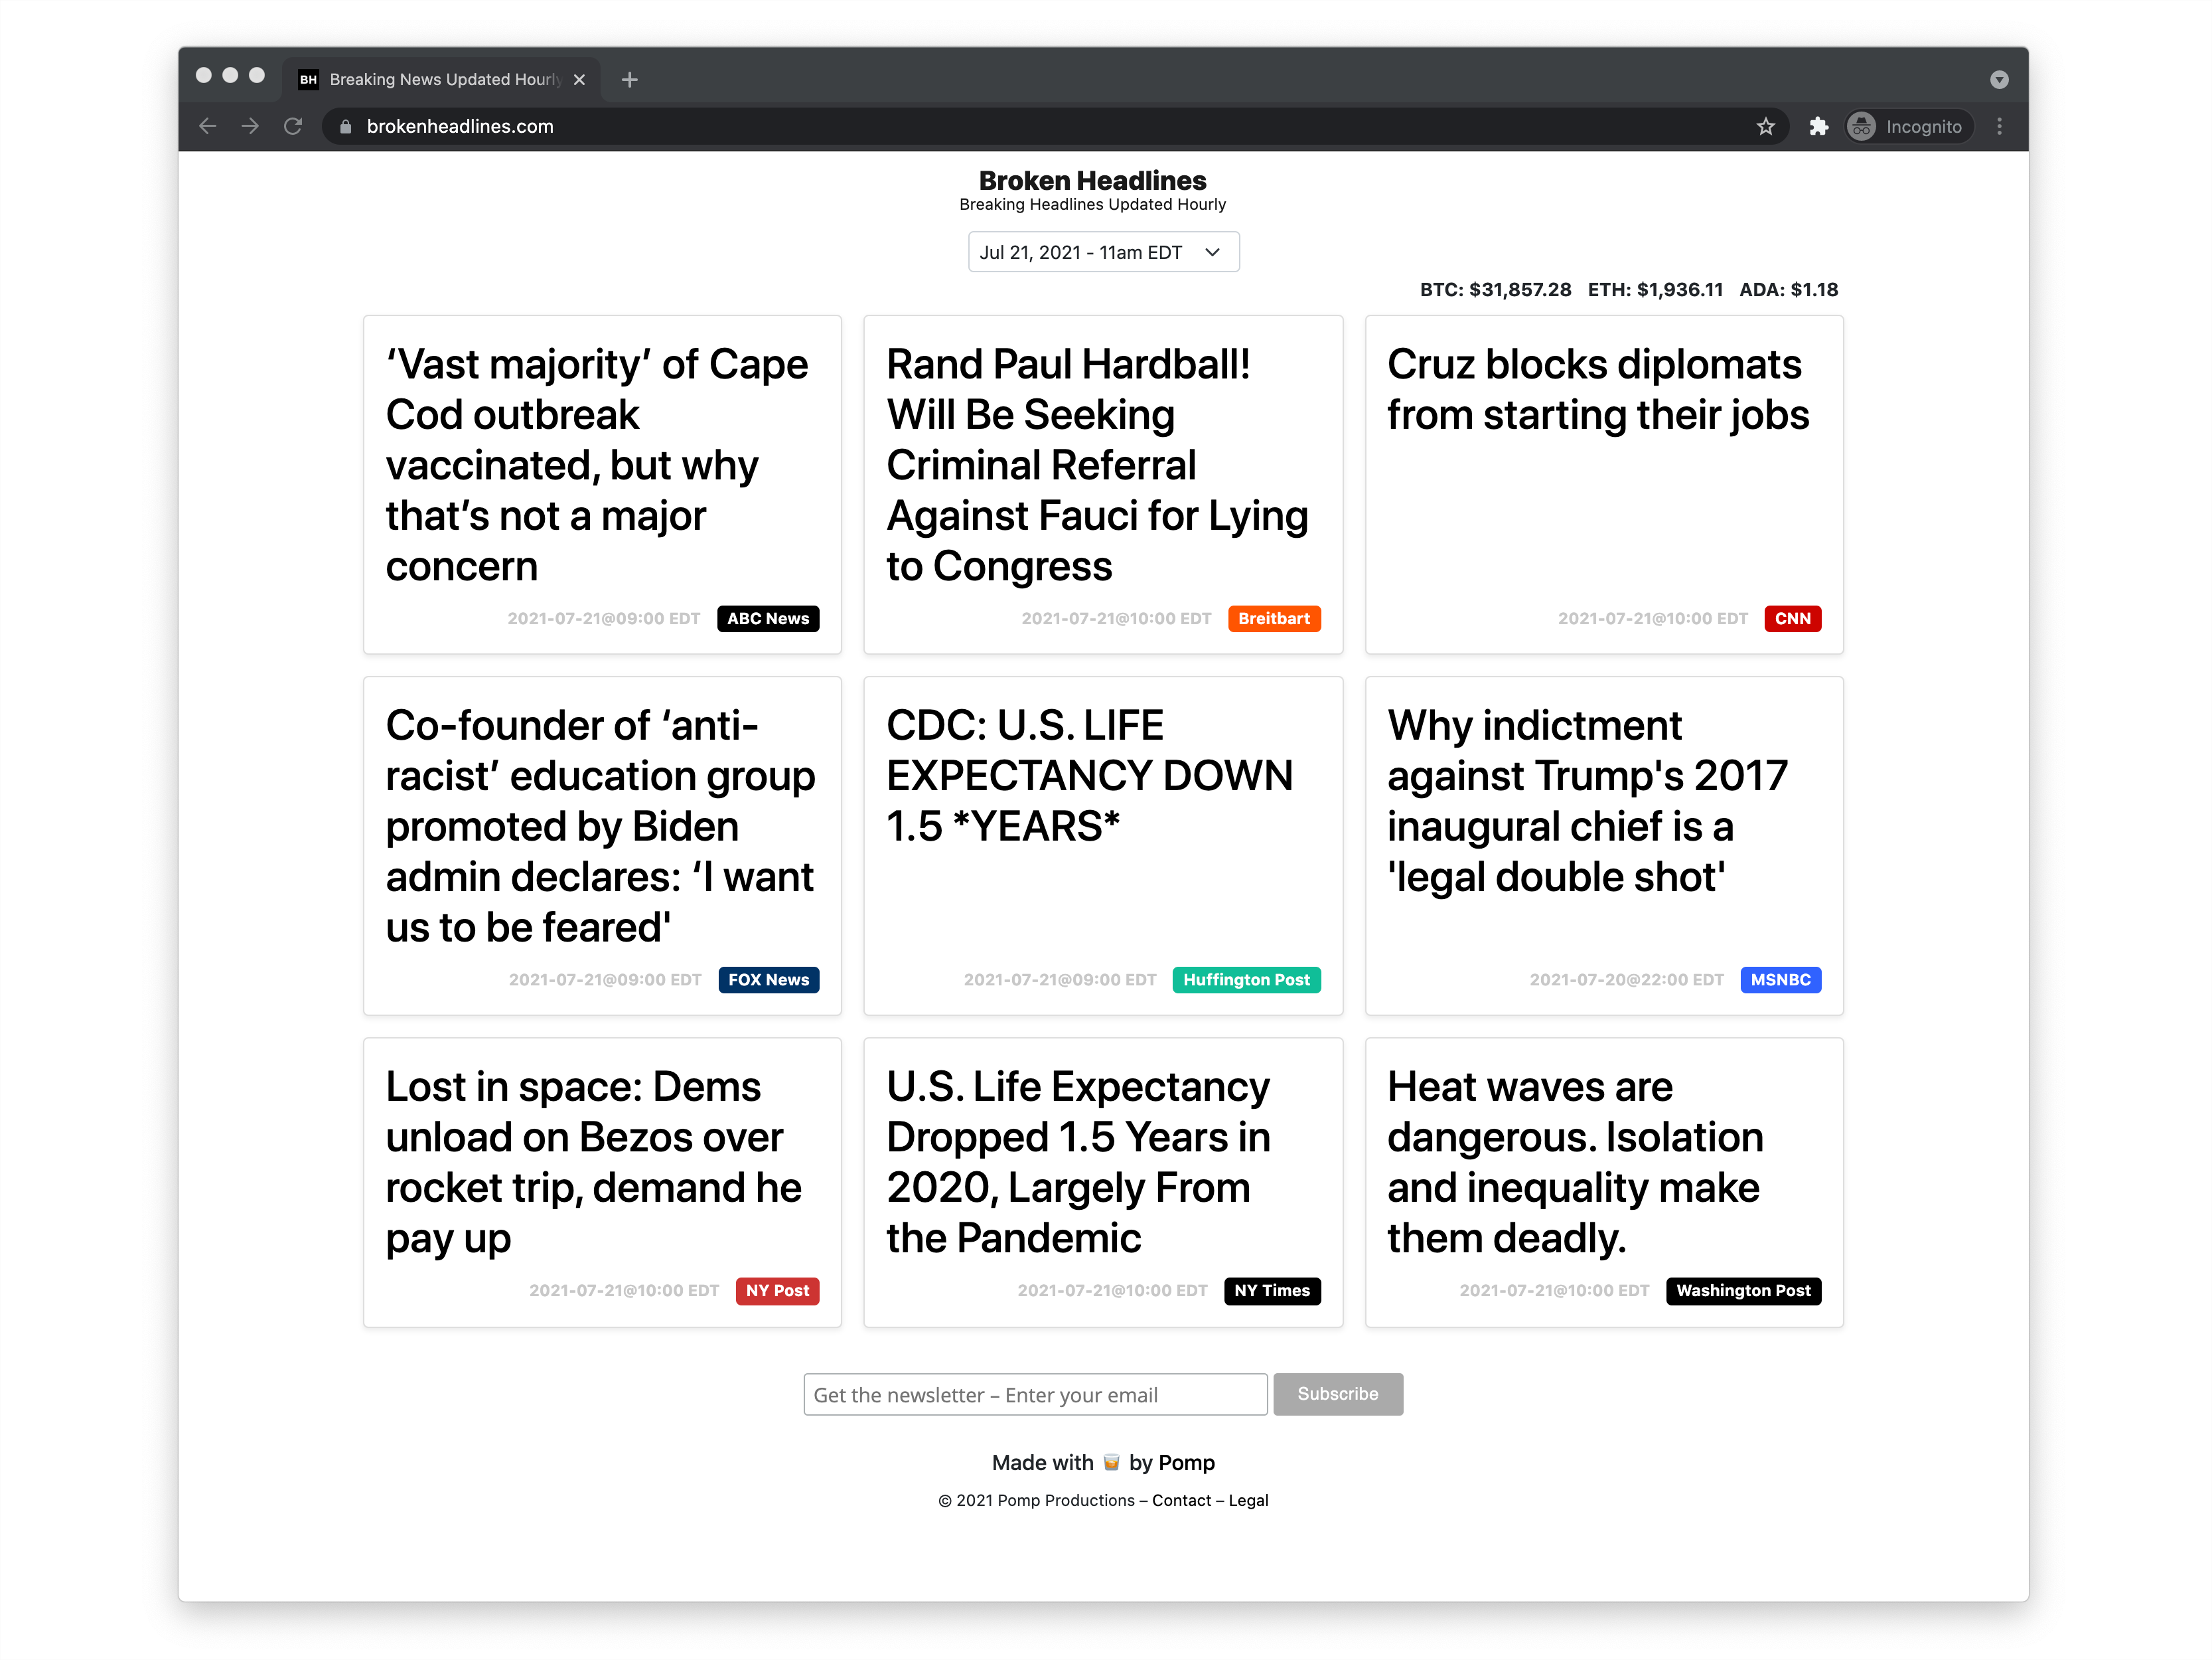This screenshot has width=2212, height=1660.
Task: Click the FOX News source badge
Action: [768, 979]
